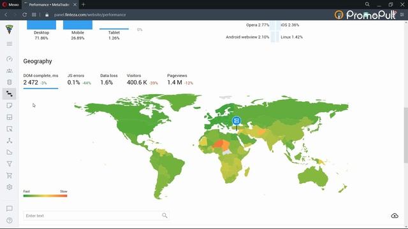408x229 pixels.
Task: Click the site lock security icon
Action: [47, 15]
